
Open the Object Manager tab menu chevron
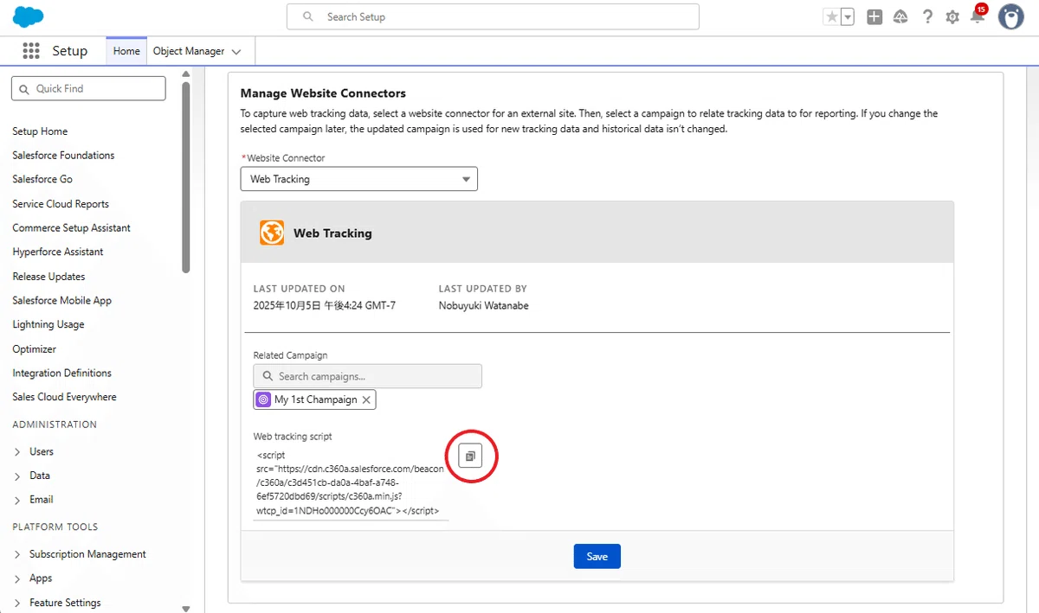tap(236, 52)
